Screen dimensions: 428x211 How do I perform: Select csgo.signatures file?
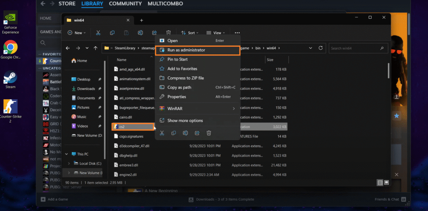coord(132,136)
